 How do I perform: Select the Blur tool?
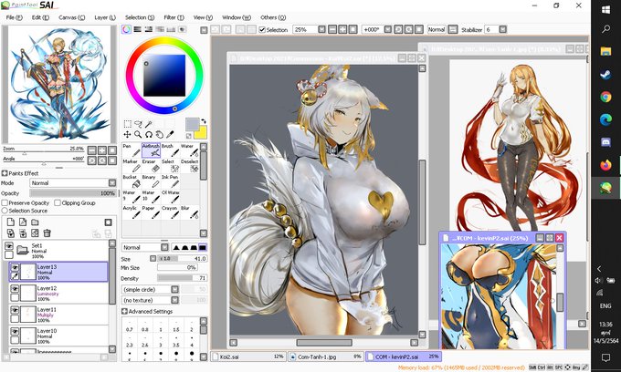coord(190,212)
